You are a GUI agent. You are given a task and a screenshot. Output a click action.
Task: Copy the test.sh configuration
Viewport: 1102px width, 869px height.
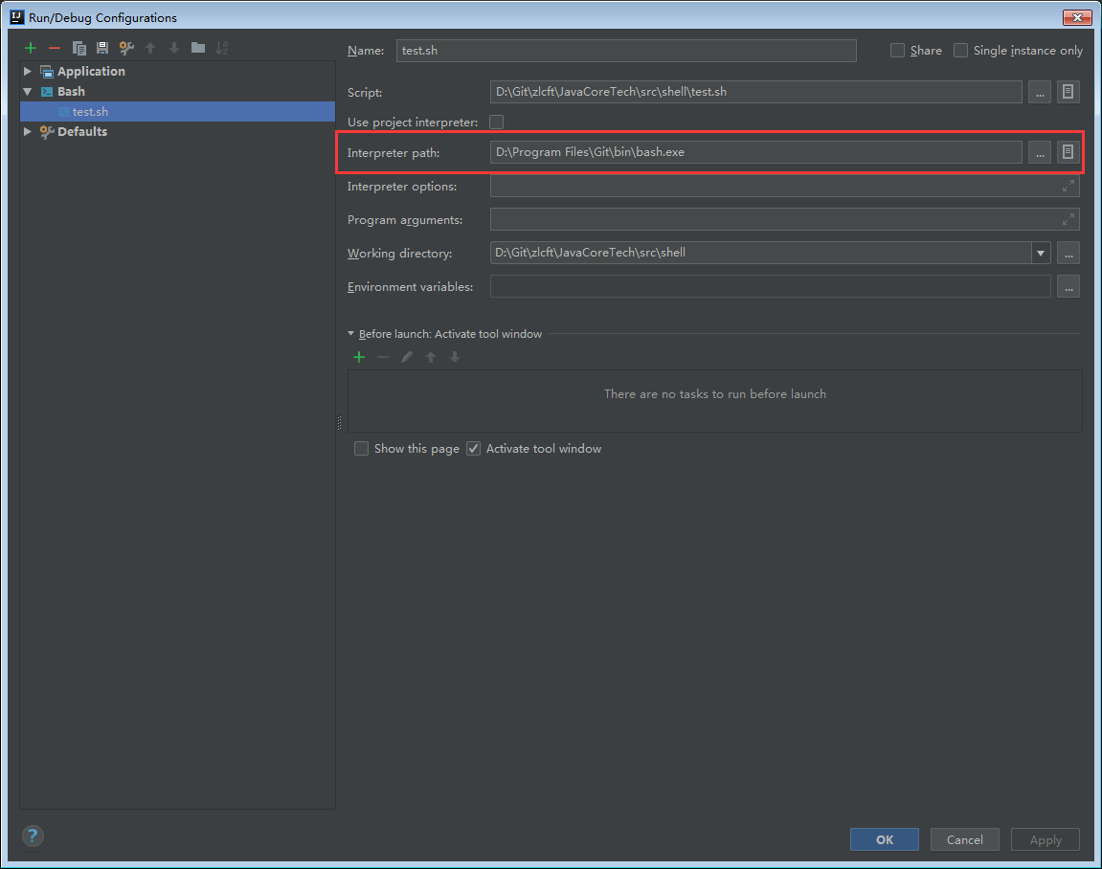(79, 48)
